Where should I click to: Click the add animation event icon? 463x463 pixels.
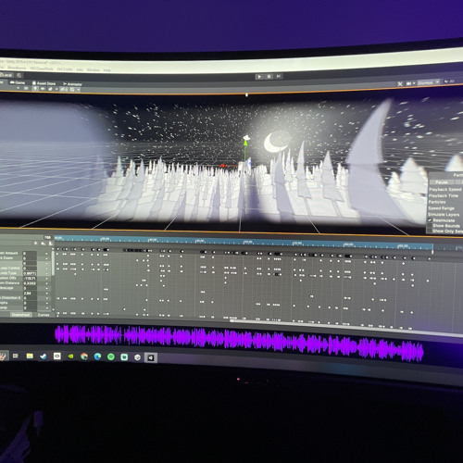[50, 244]
